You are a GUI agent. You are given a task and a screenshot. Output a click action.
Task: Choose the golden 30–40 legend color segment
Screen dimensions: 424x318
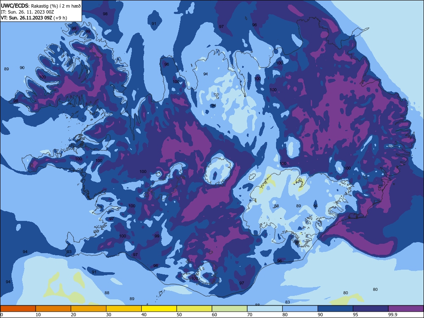(x=124, y=309)
